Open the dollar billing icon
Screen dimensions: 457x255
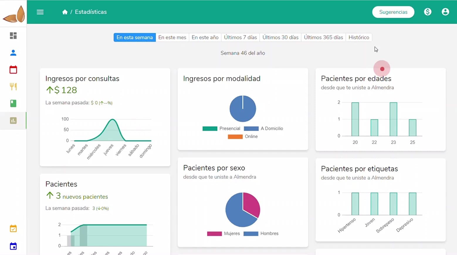(428, 12)
